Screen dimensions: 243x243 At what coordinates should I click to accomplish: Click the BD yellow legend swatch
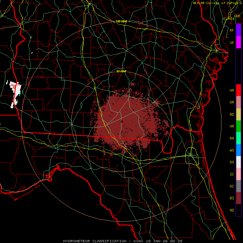238,114
